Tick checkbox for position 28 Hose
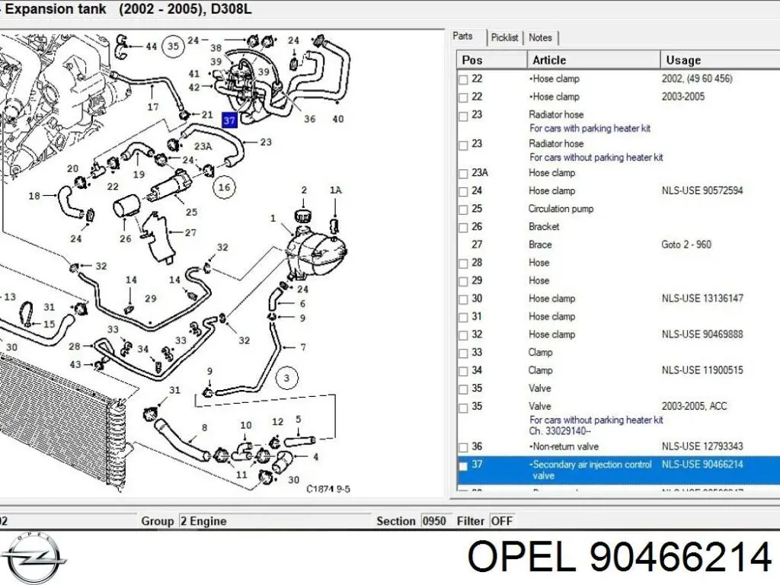This screenshot has height=585, width=780. (463, 263)
